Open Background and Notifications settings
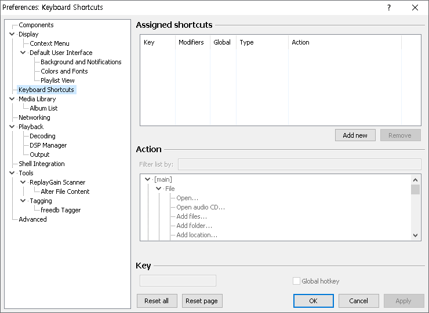 81,62
